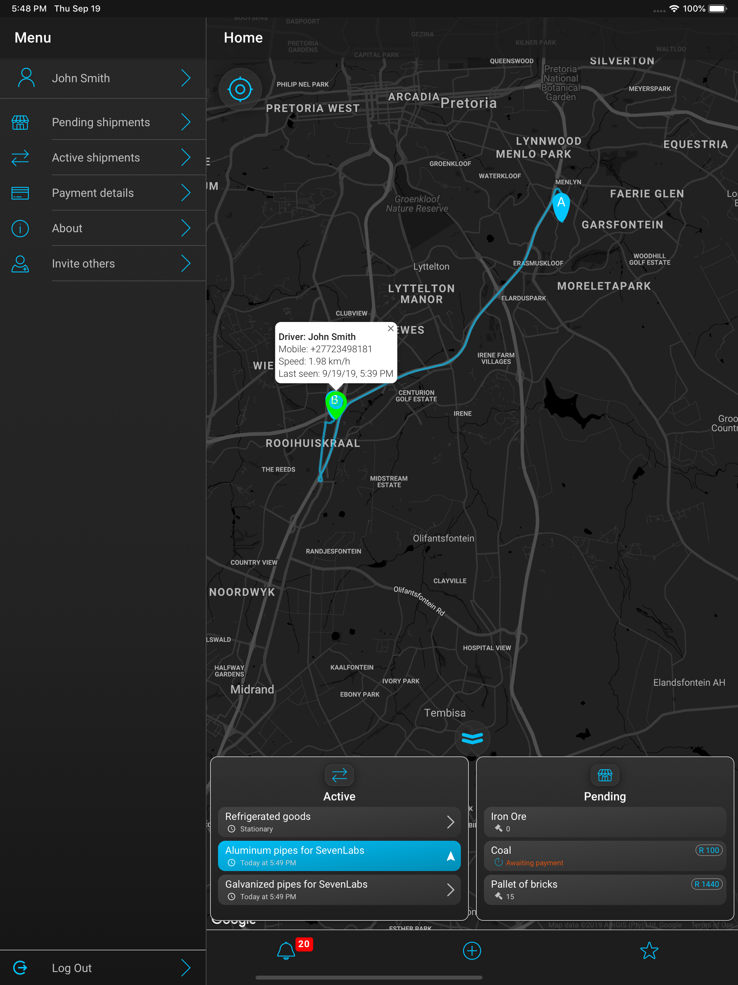The width and height of the screenshot is (738, 985).
Task: Tap driver mobile number +27723498181
Action: [x=341, y=349]
